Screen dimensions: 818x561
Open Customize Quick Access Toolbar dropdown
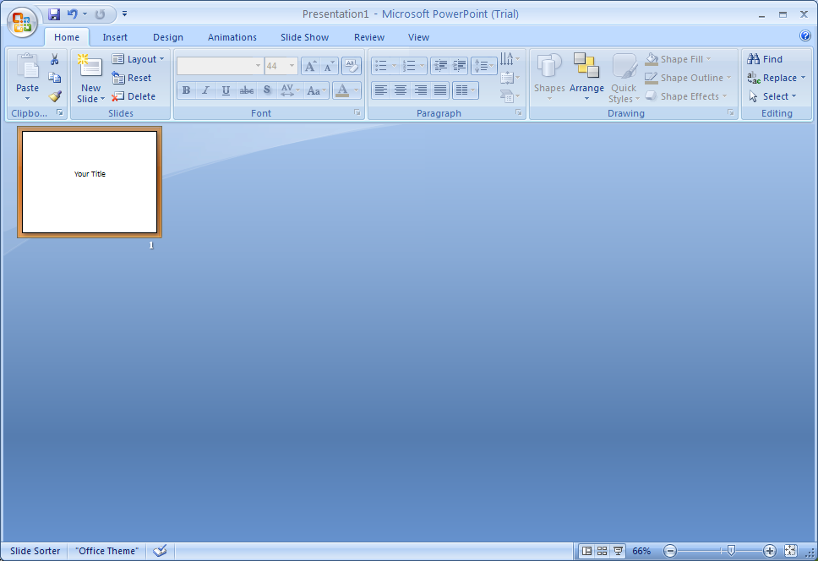coord(125,14)
